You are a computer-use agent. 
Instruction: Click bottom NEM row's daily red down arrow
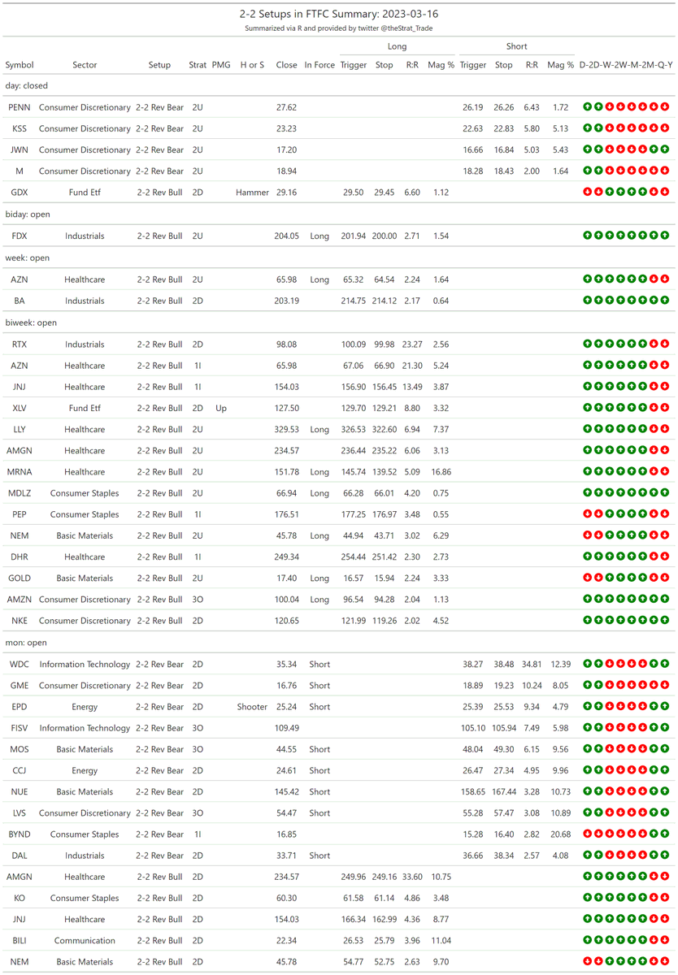point(587,962)
